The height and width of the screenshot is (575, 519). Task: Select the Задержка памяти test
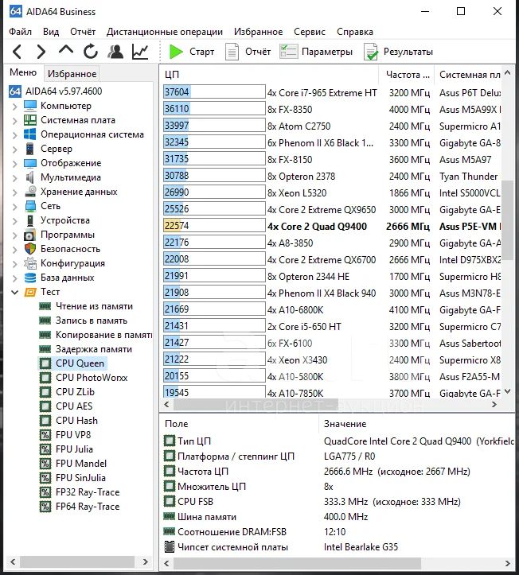(94, 349)
